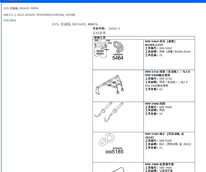Click the 999 5185 hook illustration
206x172 pixels.
(x=111, y=144)
